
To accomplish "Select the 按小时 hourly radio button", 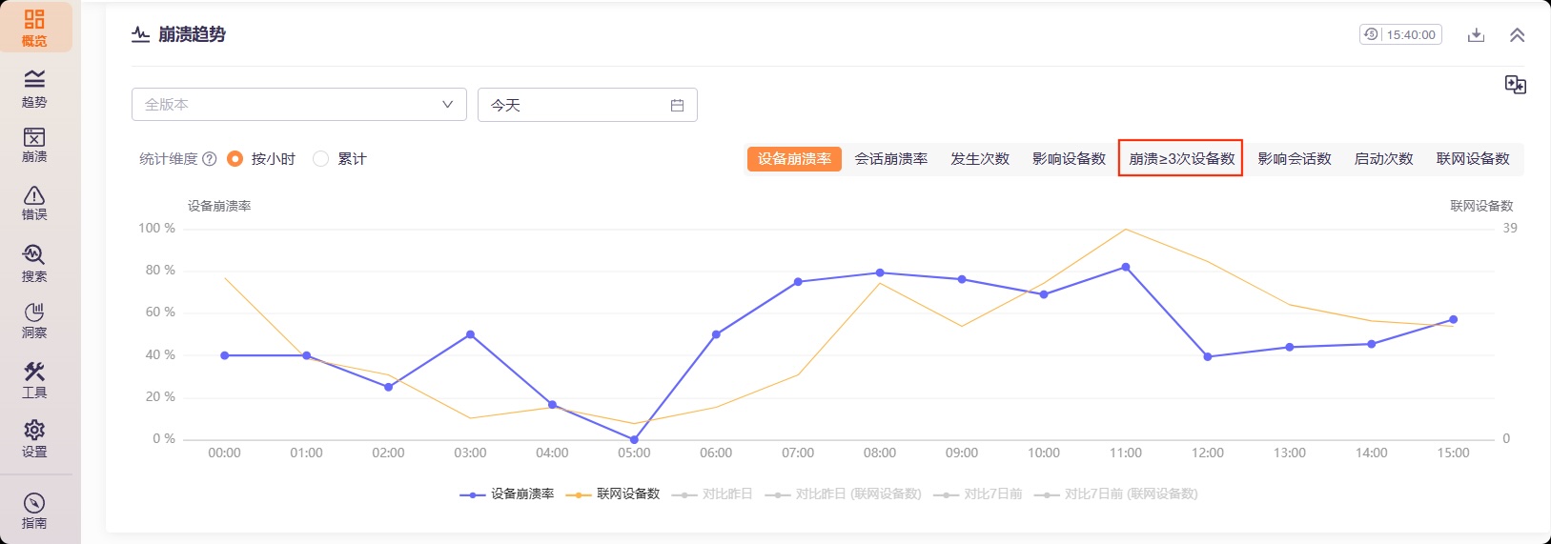I will (x=235, y=159).
